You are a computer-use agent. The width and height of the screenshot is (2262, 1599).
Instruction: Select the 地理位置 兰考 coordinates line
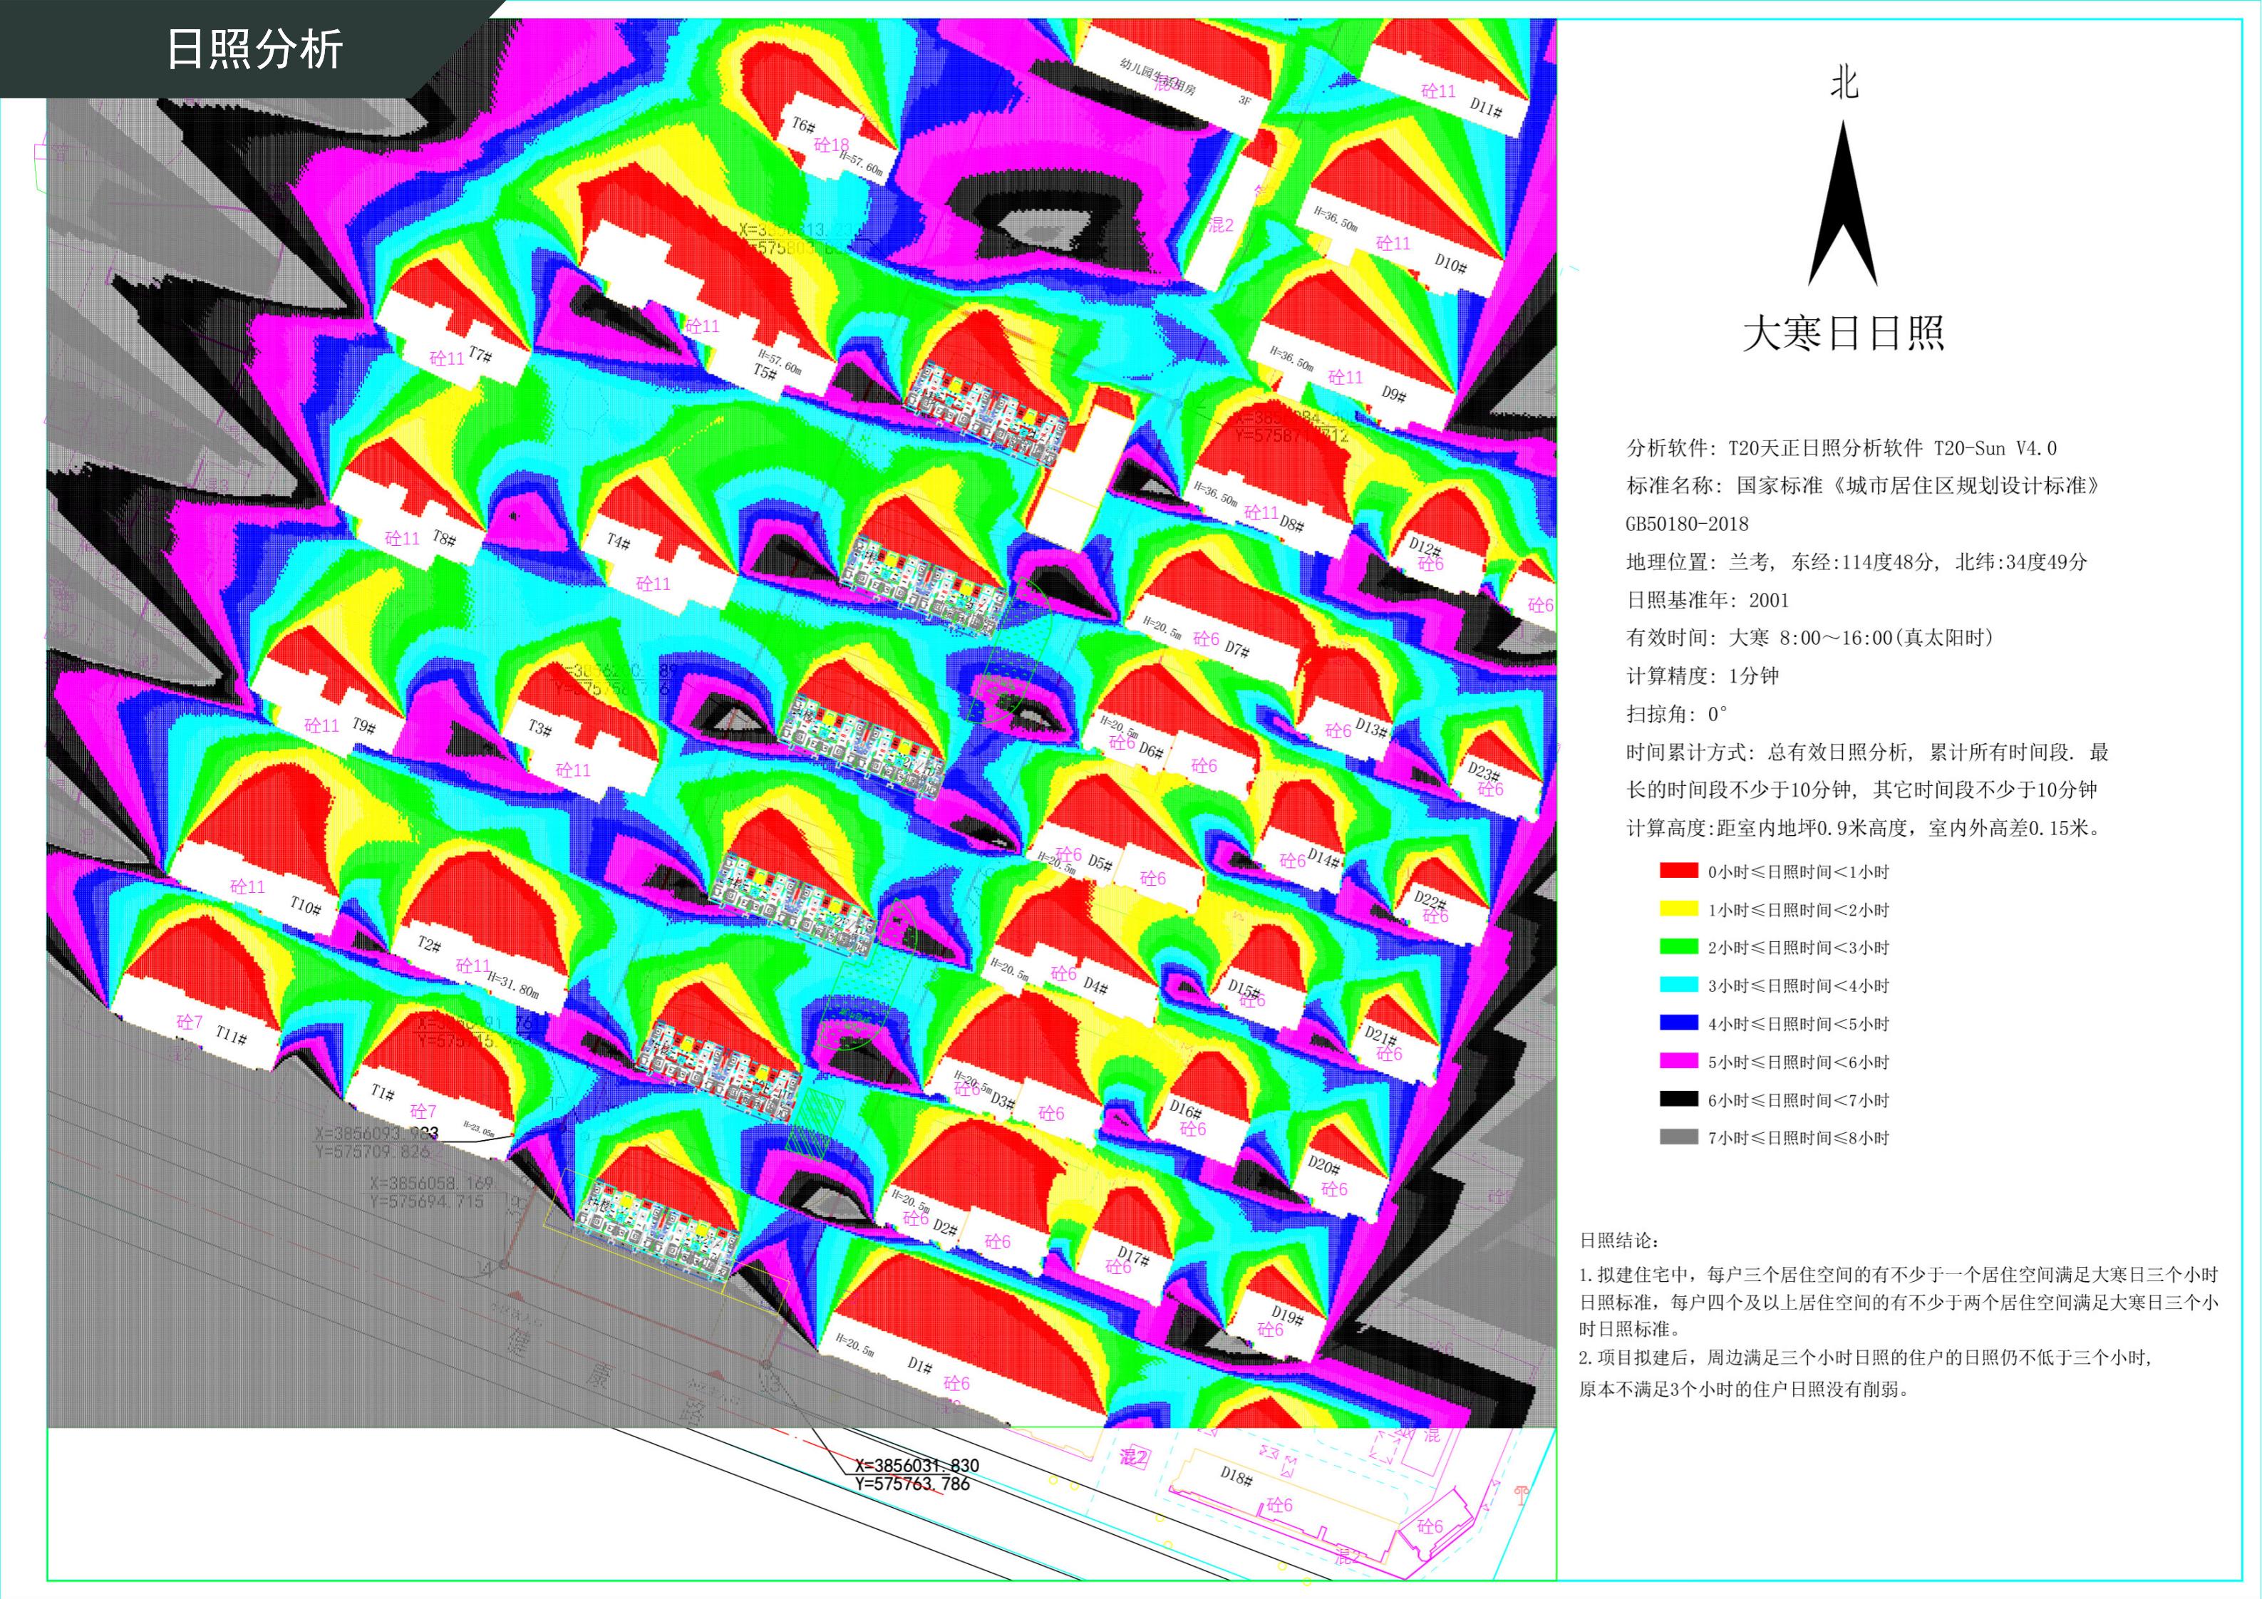point(1856,562)
